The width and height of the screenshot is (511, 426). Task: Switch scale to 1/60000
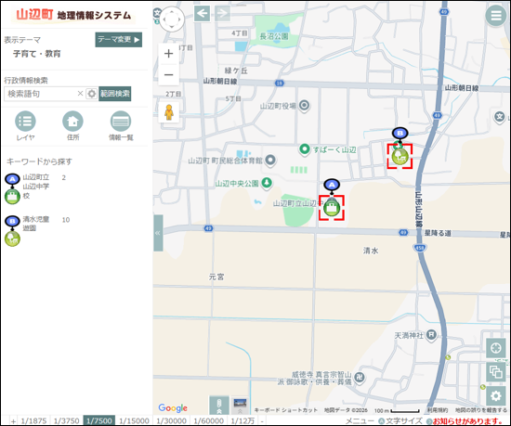click(208, 420)
